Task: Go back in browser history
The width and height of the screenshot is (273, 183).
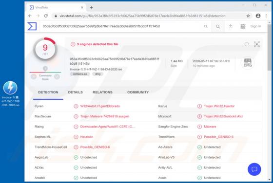Action: [30, 16]
